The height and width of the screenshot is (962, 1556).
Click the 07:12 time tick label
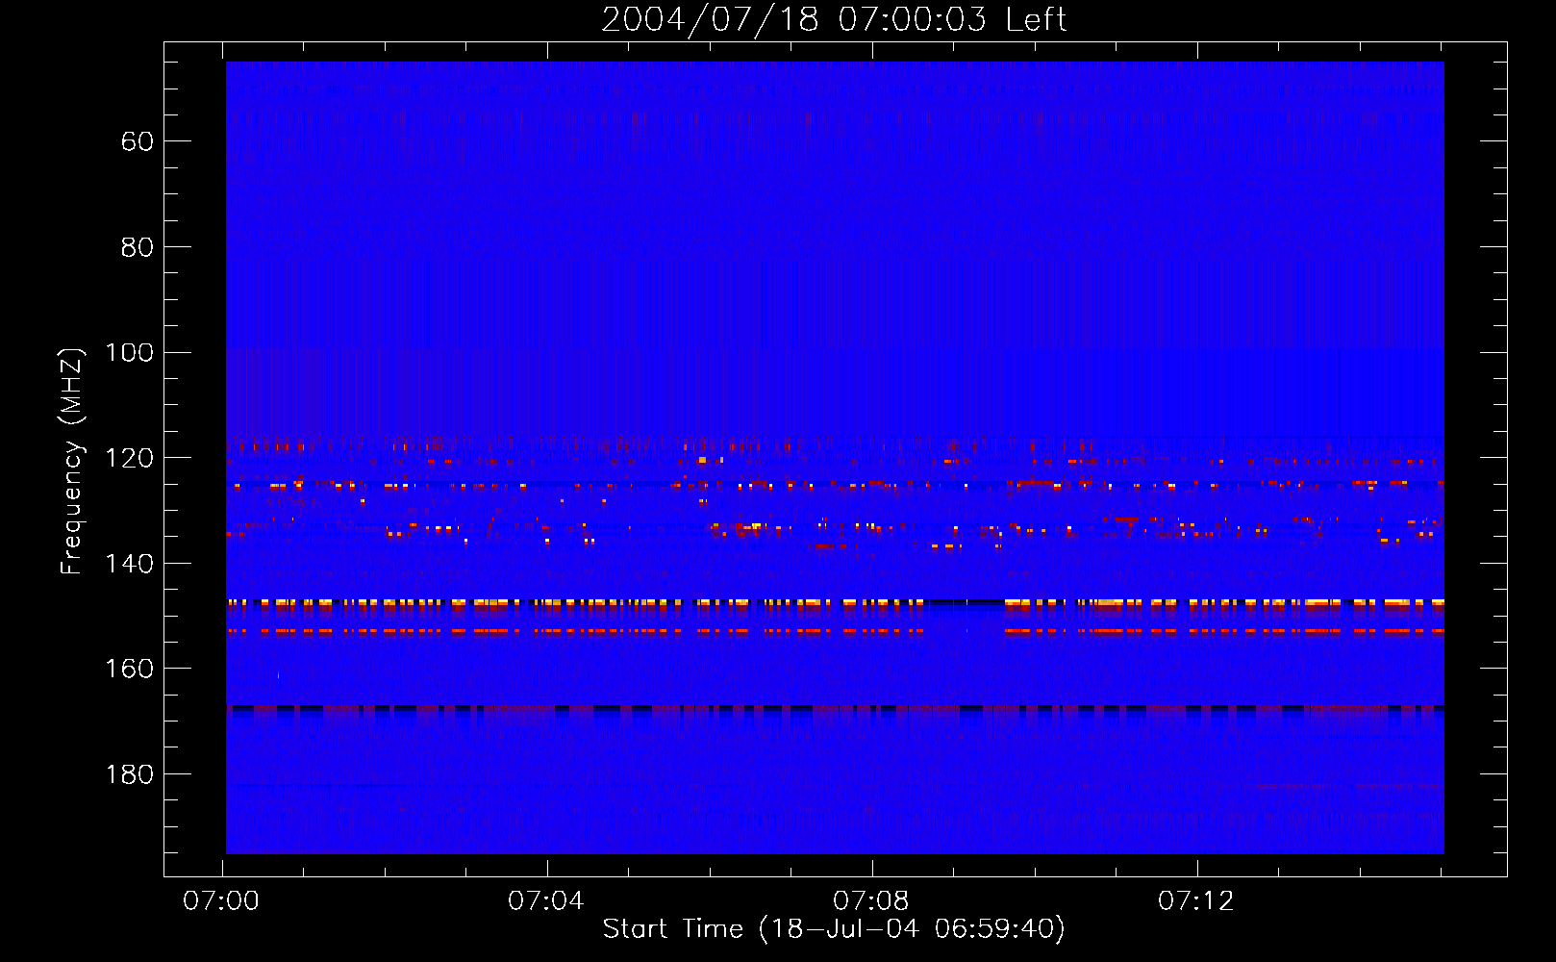(1196, 901)
